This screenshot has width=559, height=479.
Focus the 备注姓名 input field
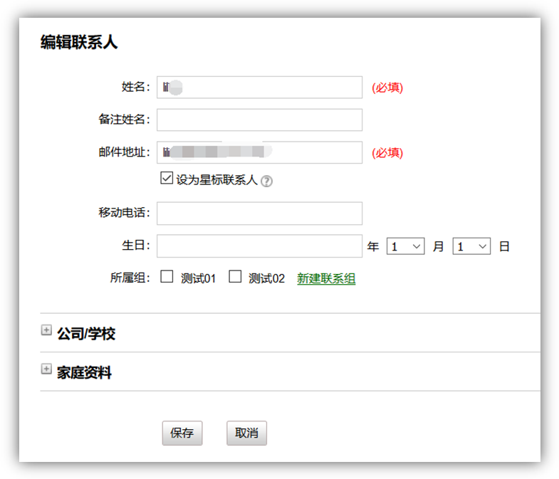pos(259,120)
